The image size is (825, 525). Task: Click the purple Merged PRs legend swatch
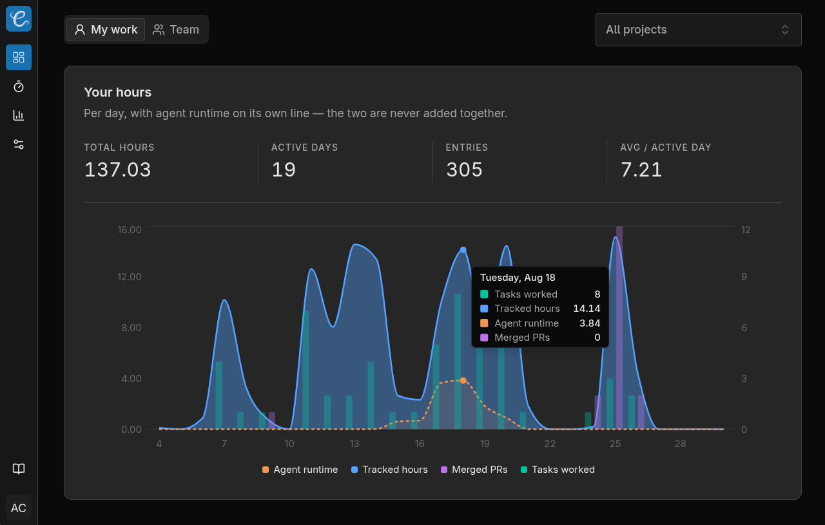(x=443, y=470)
